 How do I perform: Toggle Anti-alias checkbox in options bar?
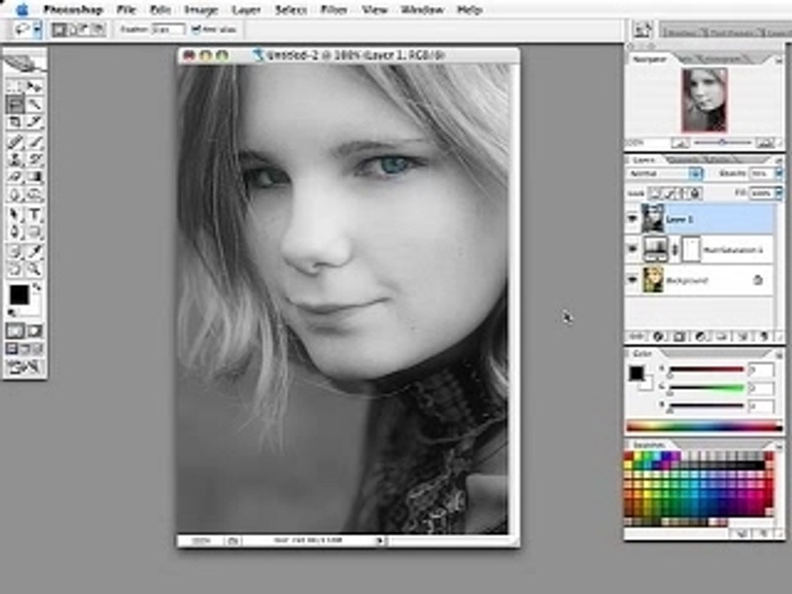[x=196, y=30]
